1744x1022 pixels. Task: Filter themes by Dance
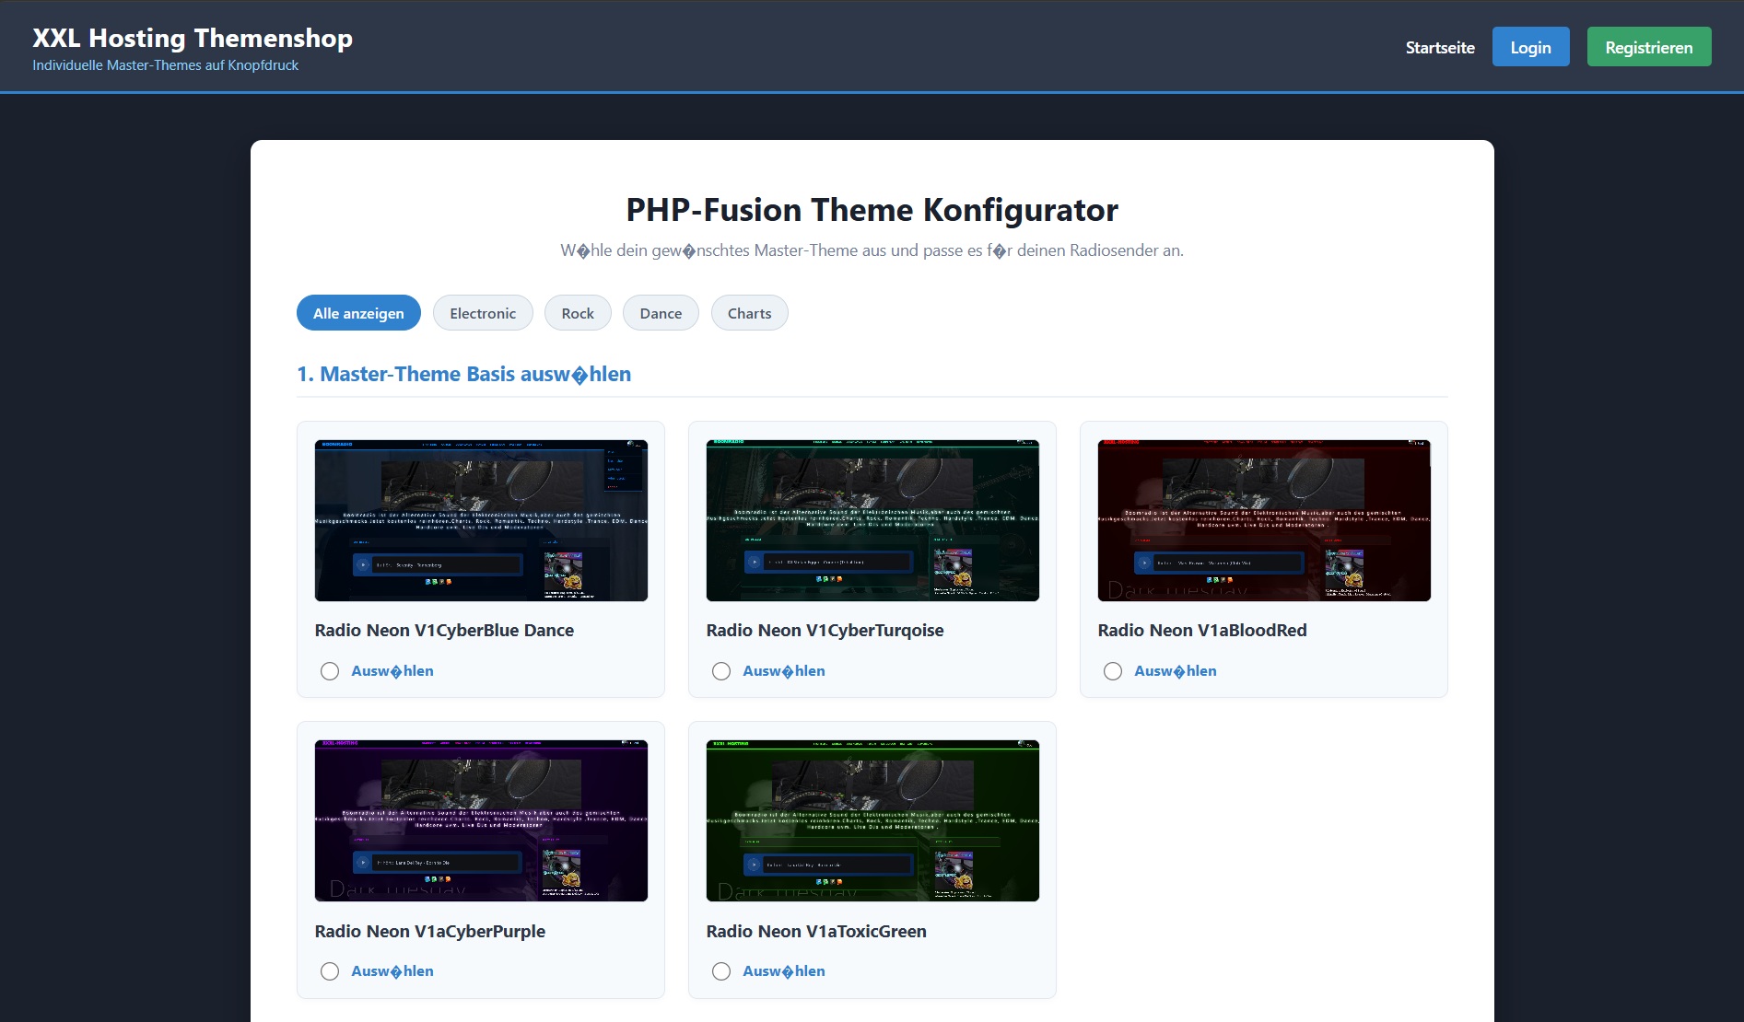[661, 313]
